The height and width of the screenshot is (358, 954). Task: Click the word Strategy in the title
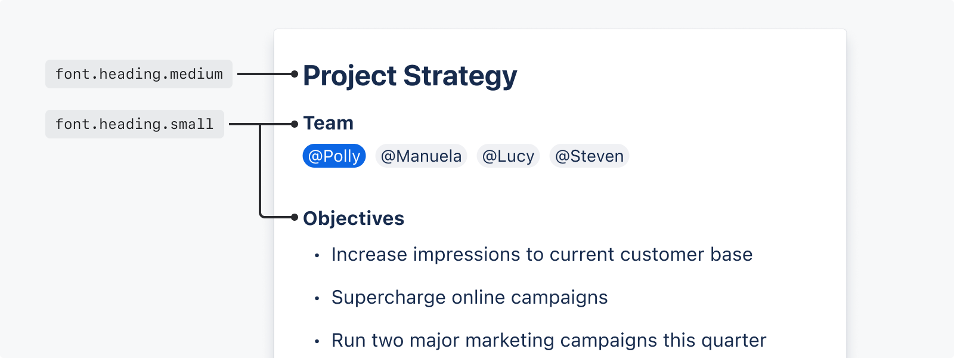pyautogui.click(x=460, y=76)
